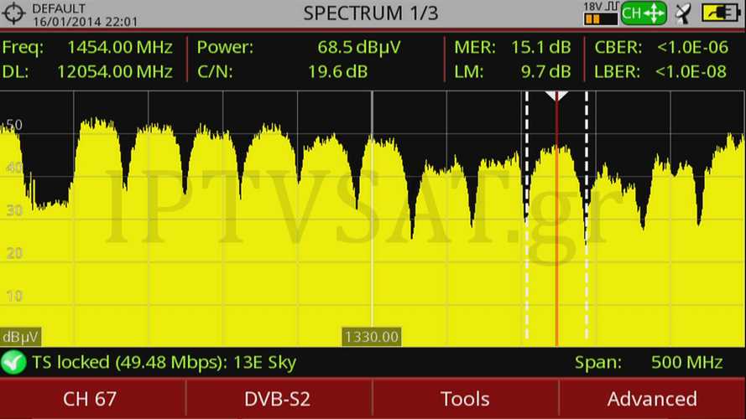Open the CH 67 channel menu
746x419 pixels.
pos(92,399)
